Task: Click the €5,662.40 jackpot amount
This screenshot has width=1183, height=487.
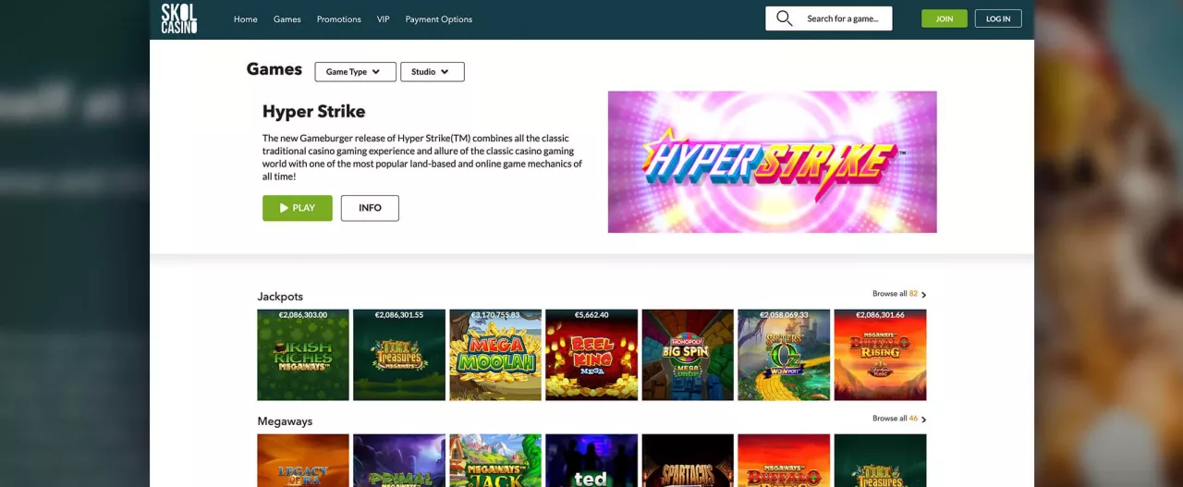Action: pos(591,315)
